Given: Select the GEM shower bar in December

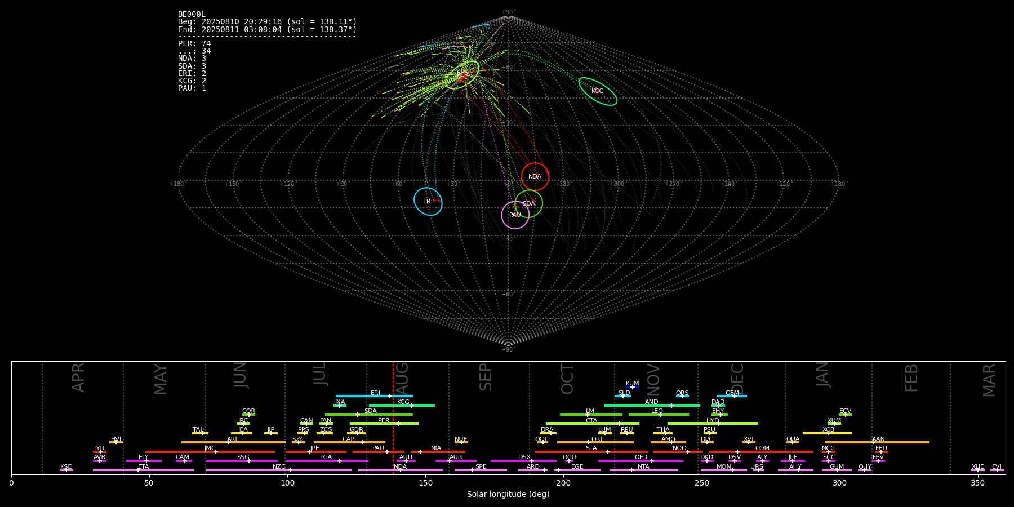Looking at the screenshot, I should click(732, 396).
